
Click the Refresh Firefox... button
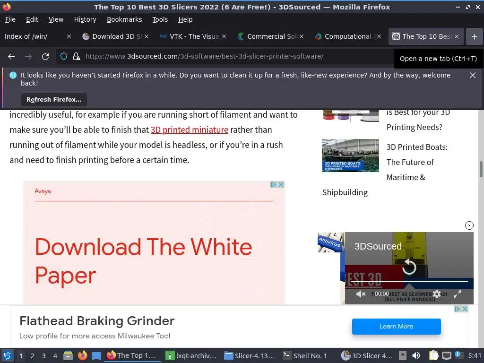[54, 99]
